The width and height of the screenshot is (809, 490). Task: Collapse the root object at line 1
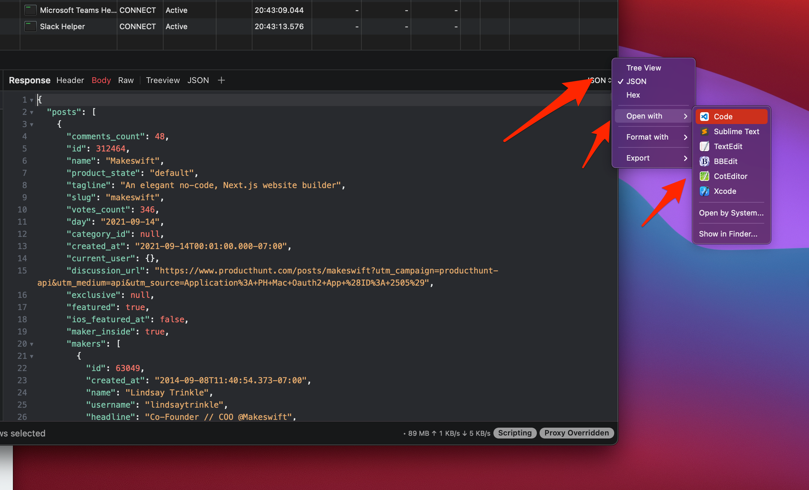32,100
